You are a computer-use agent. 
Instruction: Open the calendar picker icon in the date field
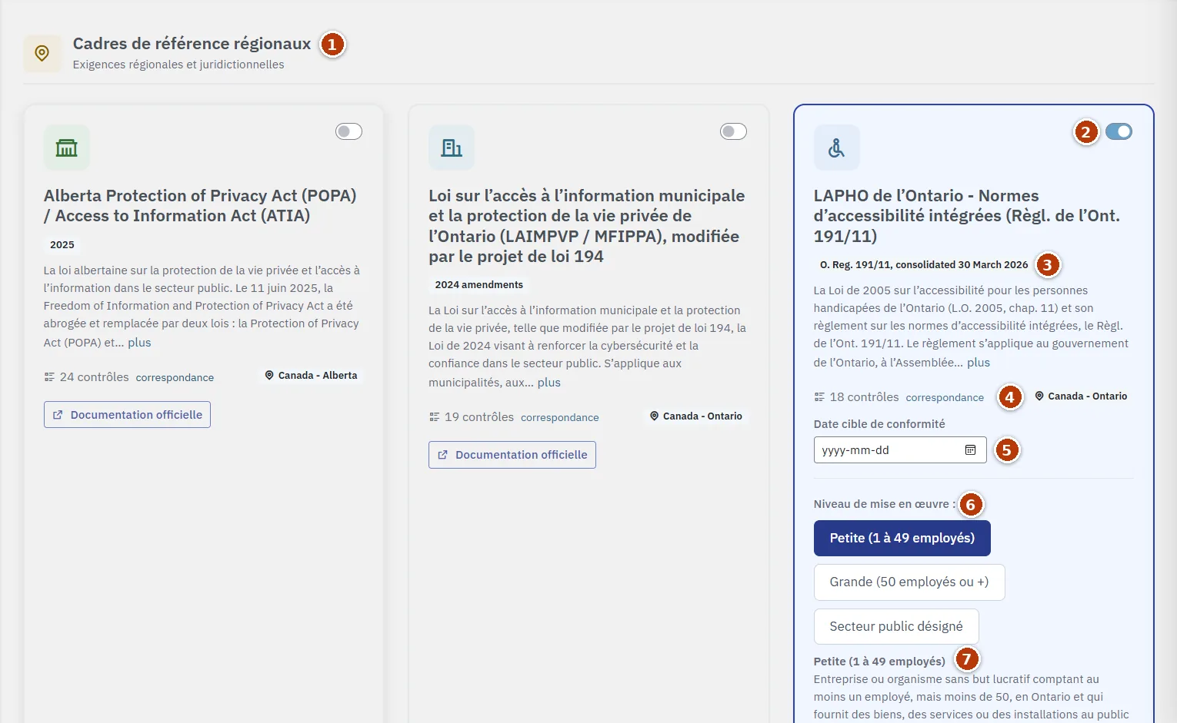click(x=970, y=450)
